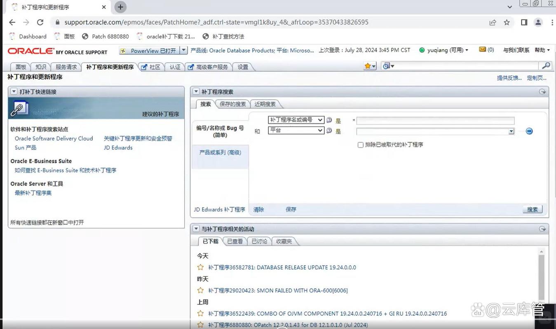
Task: Click the patch name or number input field
Action: (x=435, y=120)
